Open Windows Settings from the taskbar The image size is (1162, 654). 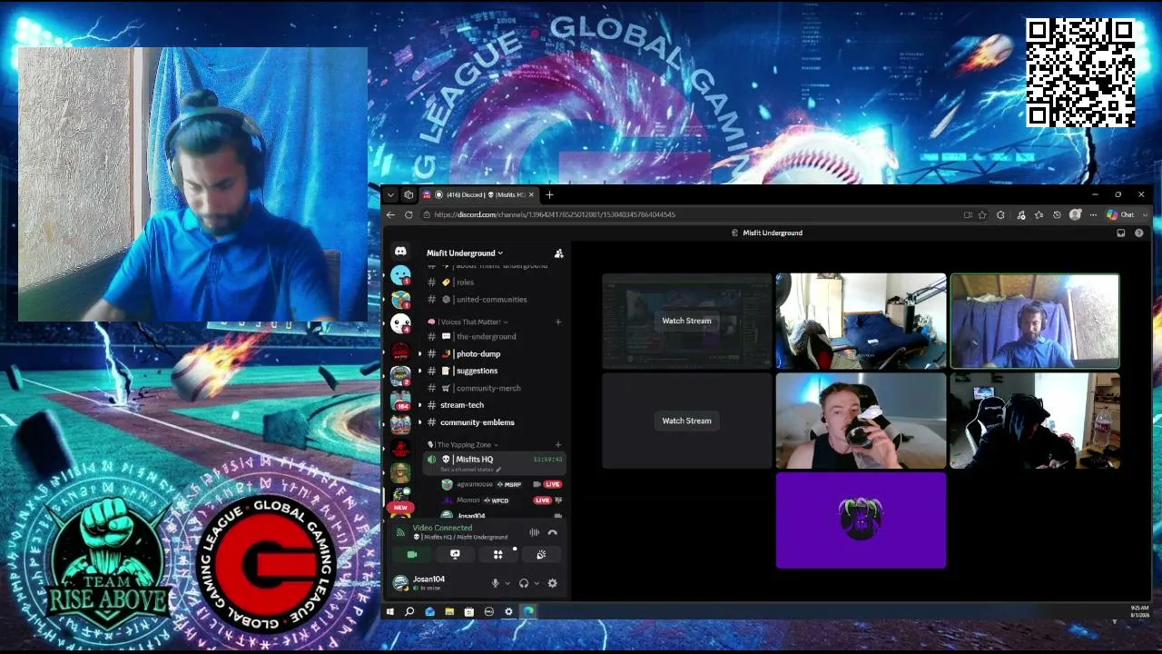coord(508,612)
